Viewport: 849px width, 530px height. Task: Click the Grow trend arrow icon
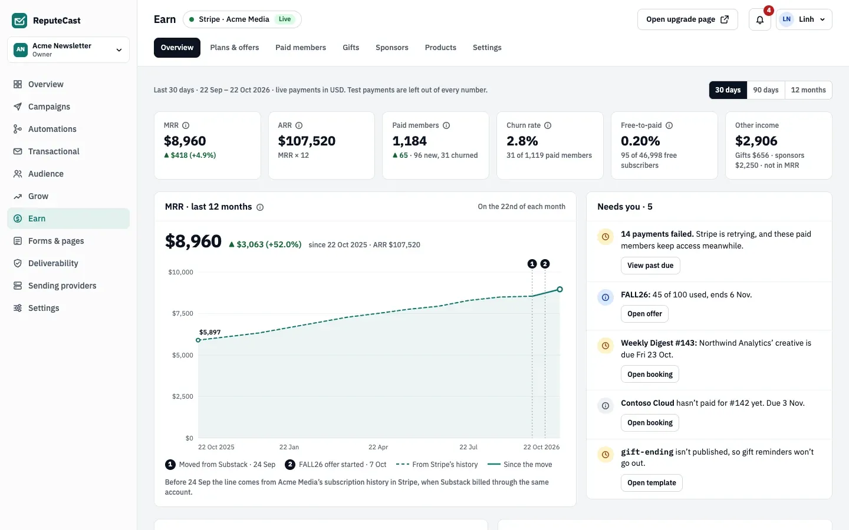click(x=18, y=196)
